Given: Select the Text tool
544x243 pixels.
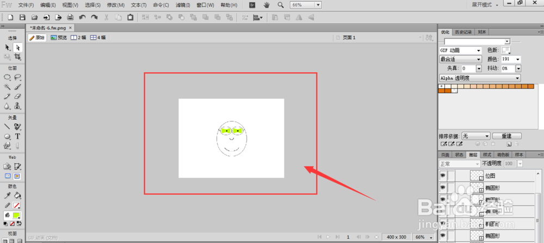Looking at the screenshot, I should [18, 136].
